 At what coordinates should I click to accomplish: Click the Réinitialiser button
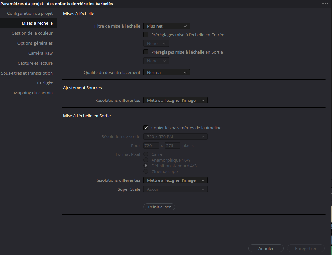coord(159,207)
